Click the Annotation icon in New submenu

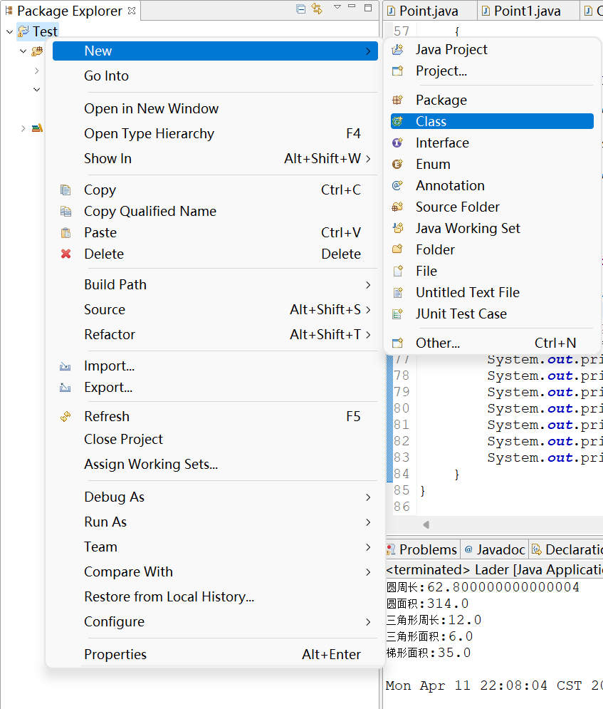(397, 186)
